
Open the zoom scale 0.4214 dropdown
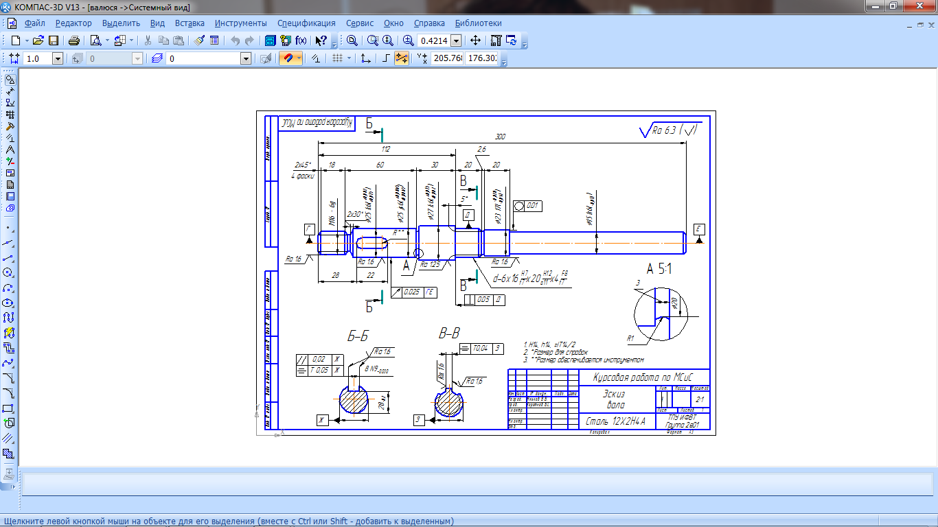pyautogui.click(x=456, y=40)
